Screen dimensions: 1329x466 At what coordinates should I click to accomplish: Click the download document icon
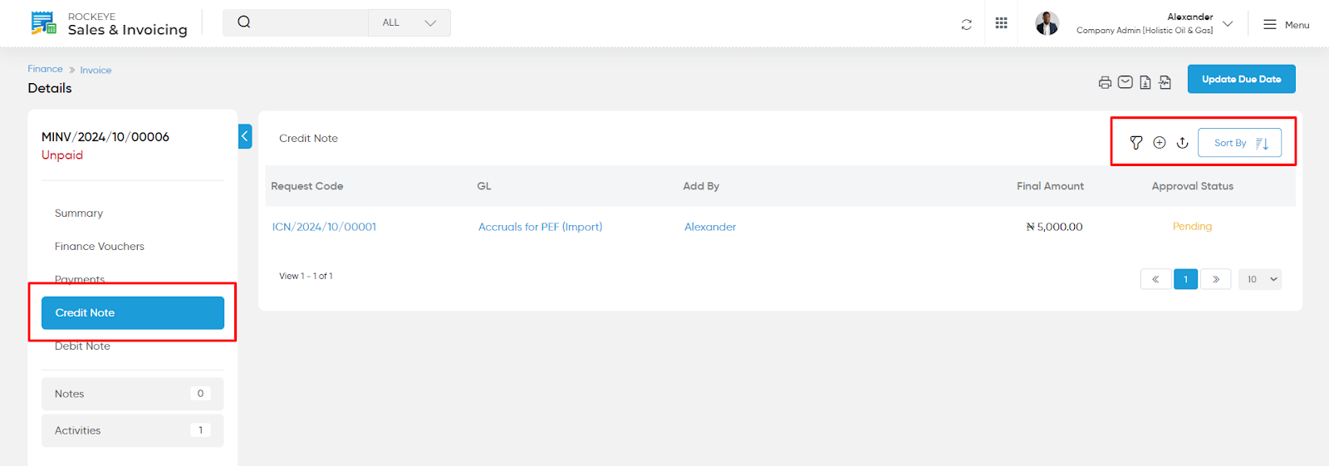coord(1145,82)
